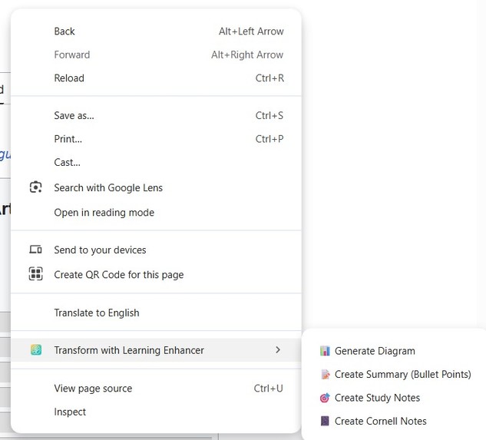486x440 pixels.
Task: Click the Ctrl+U shortcut text
Action: [x=269, y=388]
